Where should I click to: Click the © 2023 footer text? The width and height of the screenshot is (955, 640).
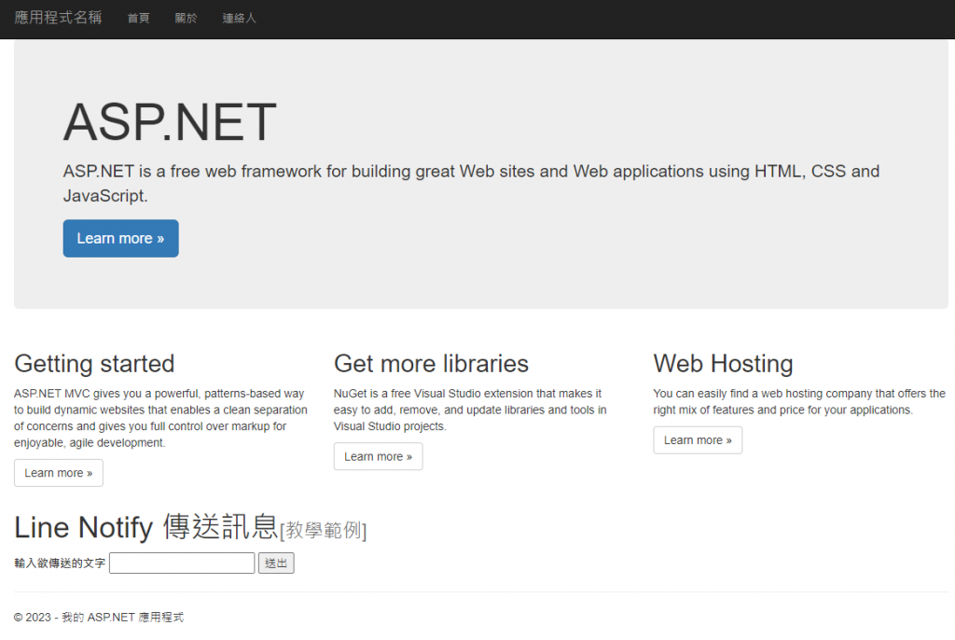pyautogui.click(x=99, y=618)
